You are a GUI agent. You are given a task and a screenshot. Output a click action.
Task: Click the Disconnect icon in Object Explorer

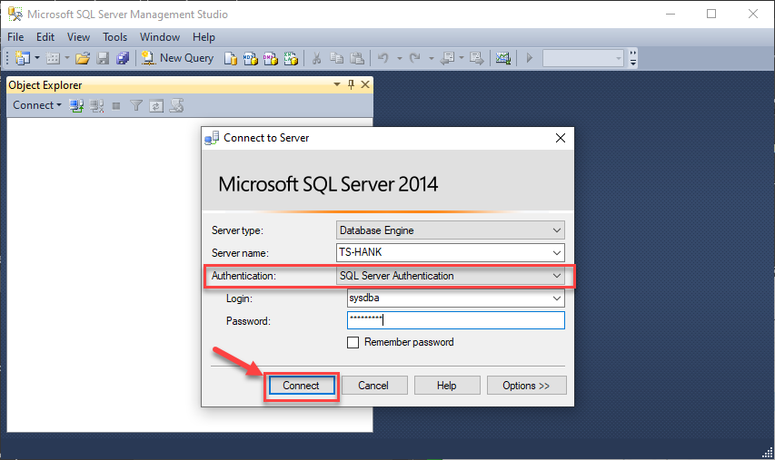click(x=96, y=105)
